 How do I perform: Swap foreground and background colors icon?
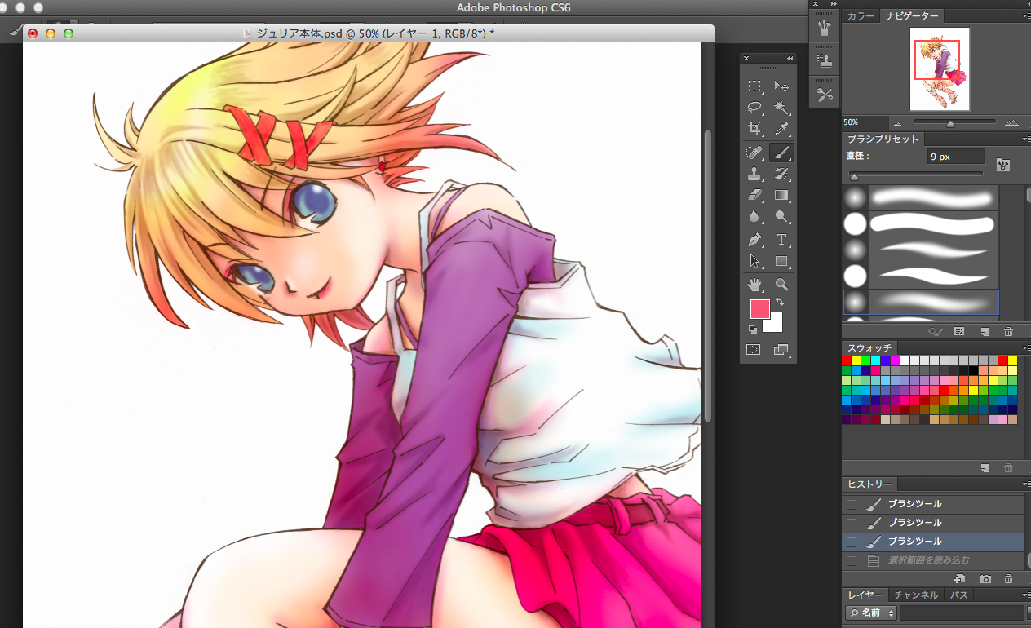(780, 302)
